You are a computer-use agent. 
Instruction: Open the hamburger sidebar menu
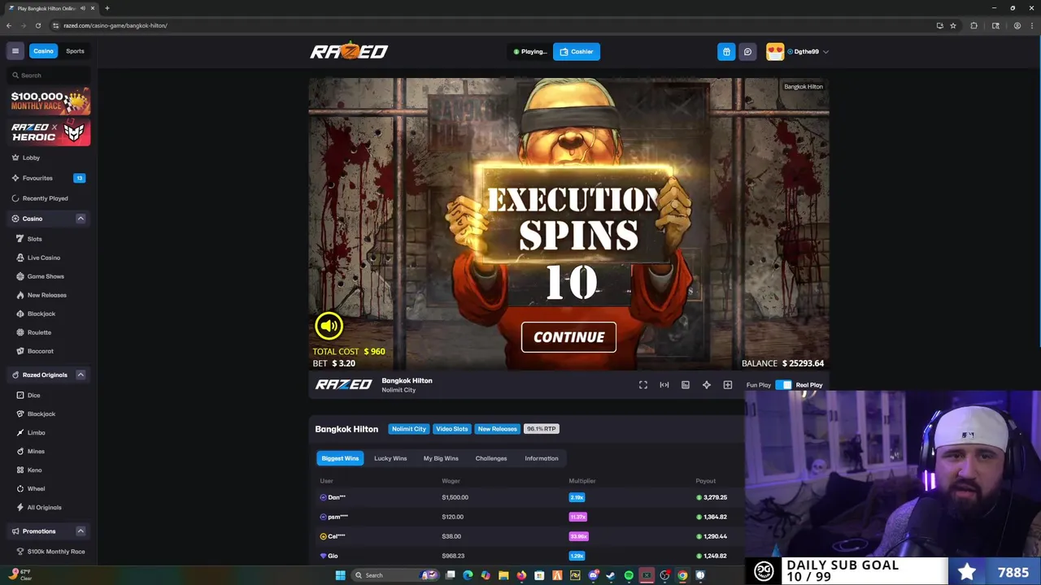[x=15, y=51]
